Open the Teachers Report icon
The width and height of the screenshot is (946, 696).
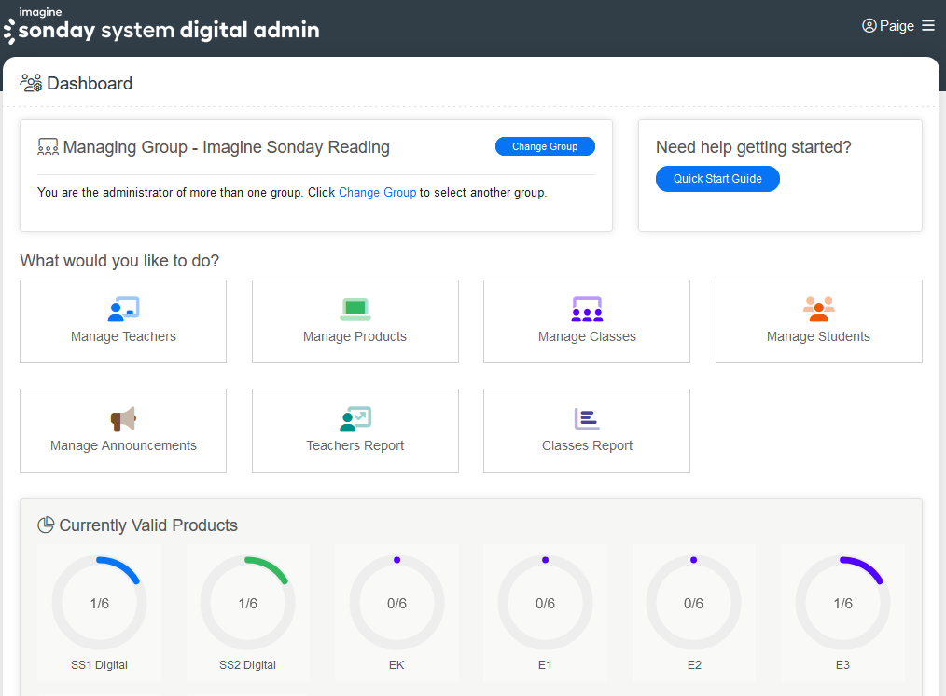tap(355, 419)
